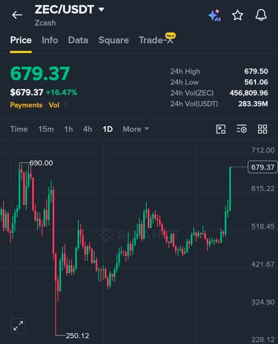Tap the 24h Vol(USDT) value 283.39M
The image size is (278, 344).
253,104
